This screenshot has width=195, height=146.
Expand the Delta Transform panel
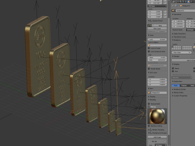(x=173, y=34)
